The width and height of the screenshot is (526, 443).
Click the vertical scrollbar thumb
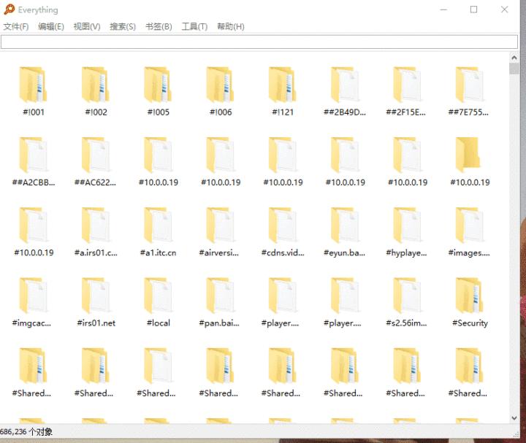514,69
